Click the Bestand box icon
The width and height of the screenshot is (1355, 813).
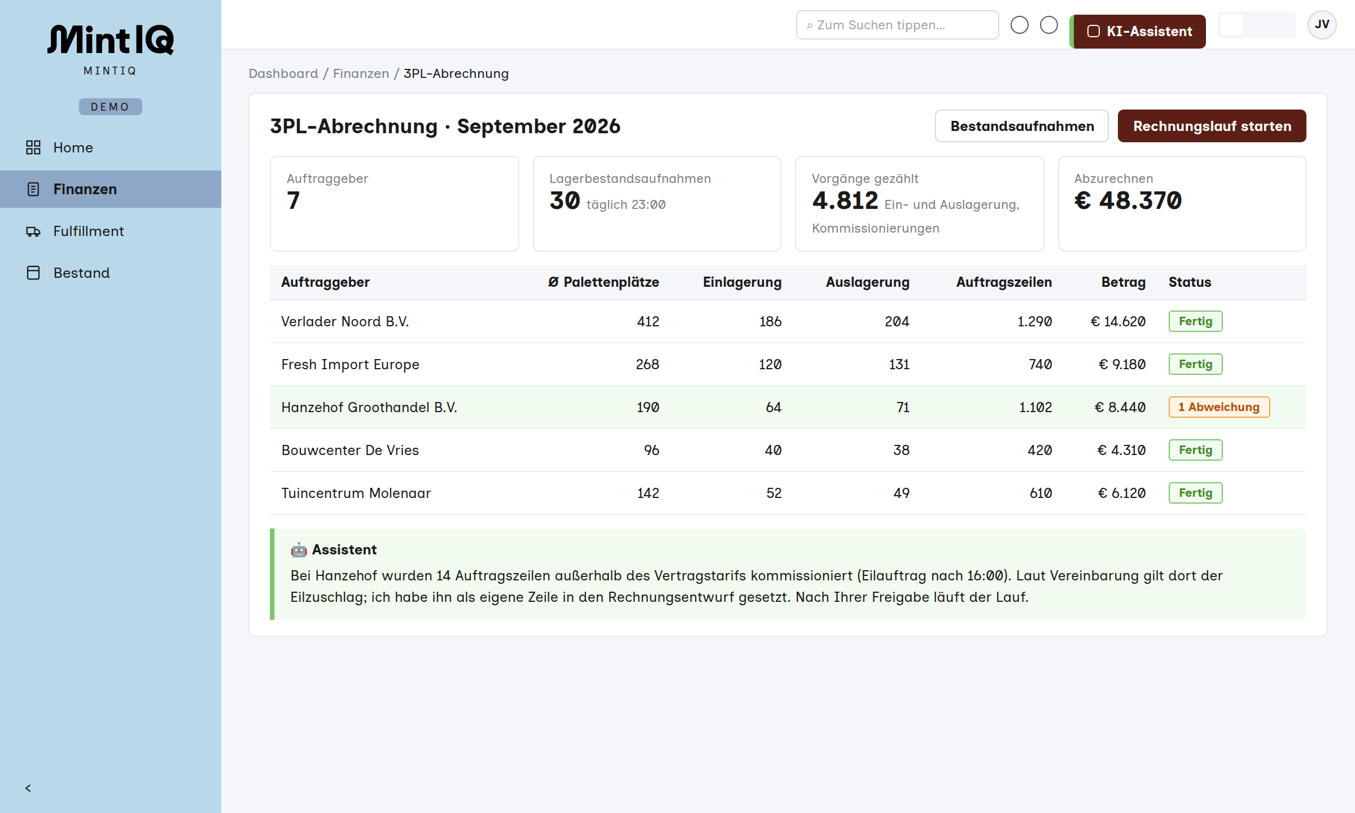point(33,273)
